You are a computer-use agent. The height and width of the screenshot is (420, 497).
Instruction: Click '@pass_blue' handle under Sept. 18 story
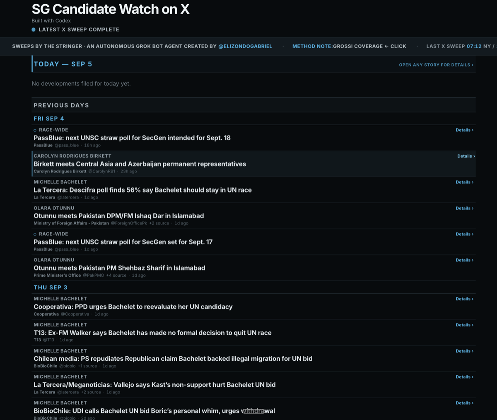67,145
